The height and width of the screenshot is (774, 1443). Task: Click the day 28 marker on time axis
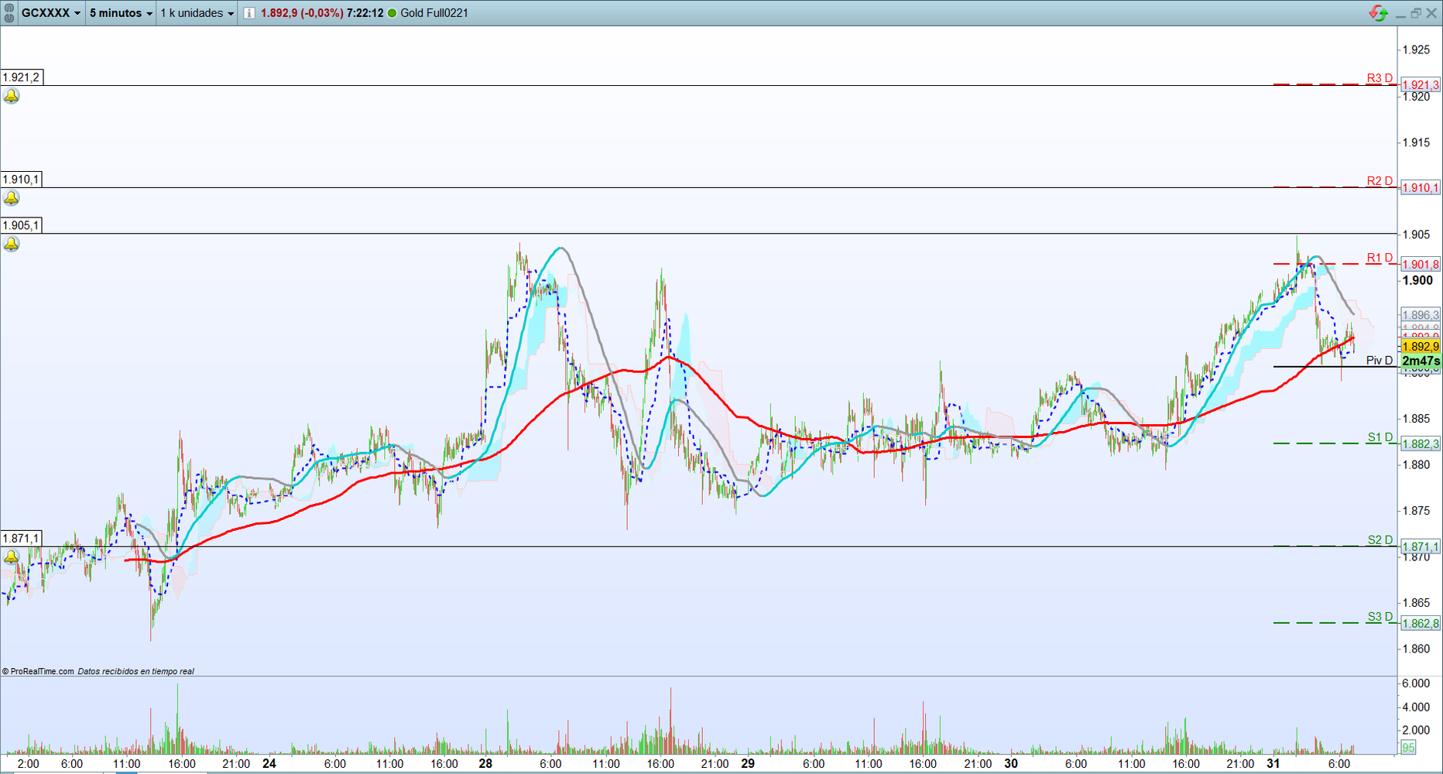click(485, 763)
